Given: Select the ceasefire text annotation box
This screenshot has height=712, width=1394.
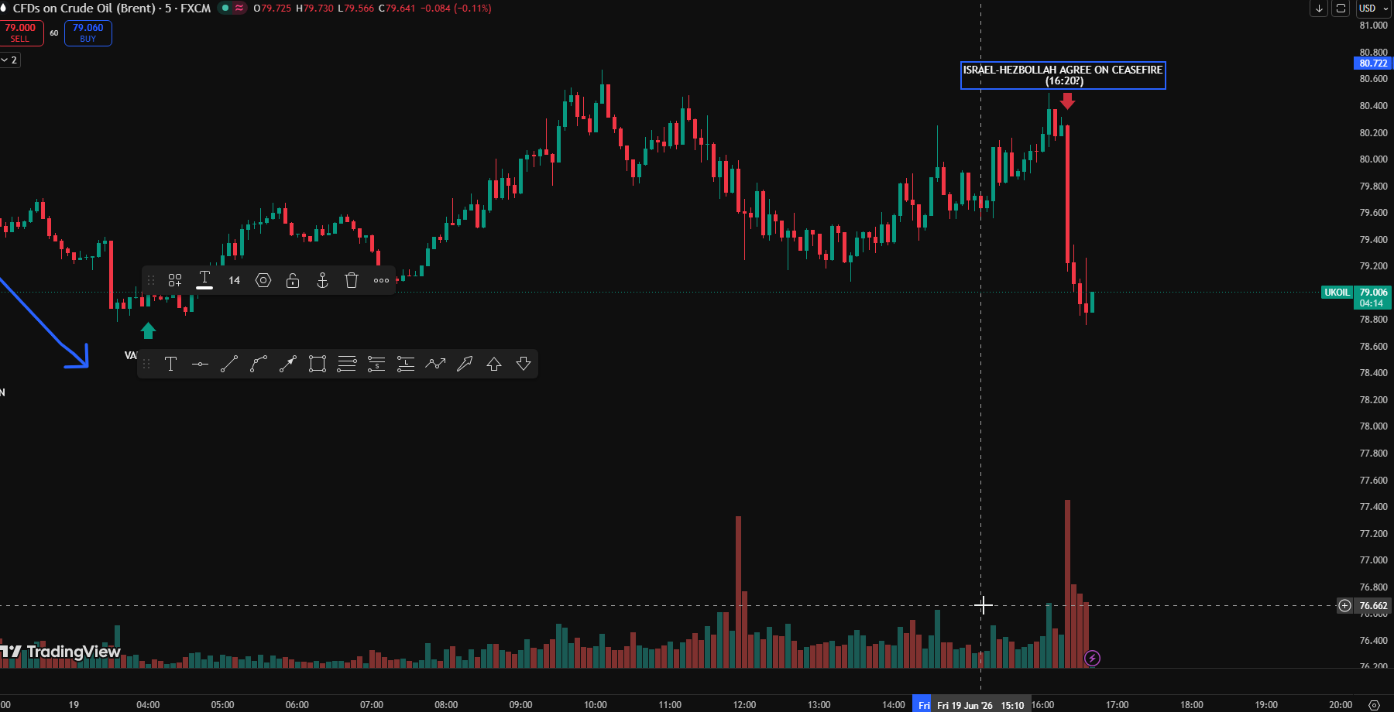Looking at the screenshot, I should coord(1063,75).
